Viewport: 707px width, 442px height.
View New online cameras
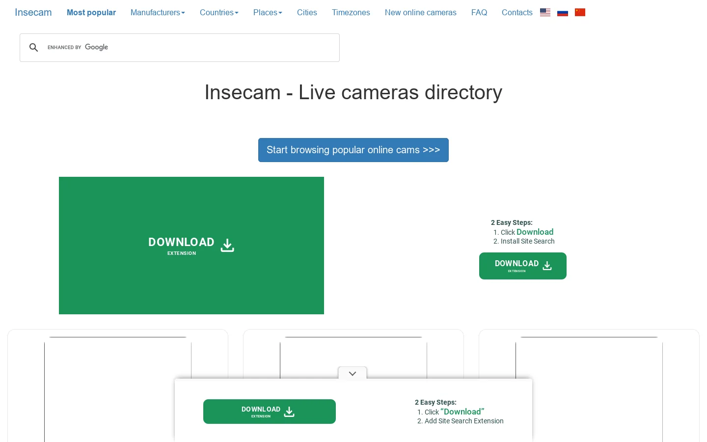[x=421, y=12]
